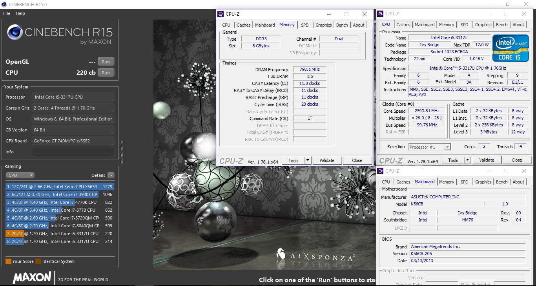Open Tools dropdown arrow in Memory window
Screen dimensions: 536x286
[x=308, y=160]
